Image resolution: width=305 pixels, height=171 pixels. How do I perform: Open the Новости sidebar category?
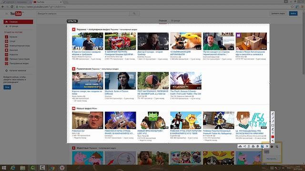13,55
